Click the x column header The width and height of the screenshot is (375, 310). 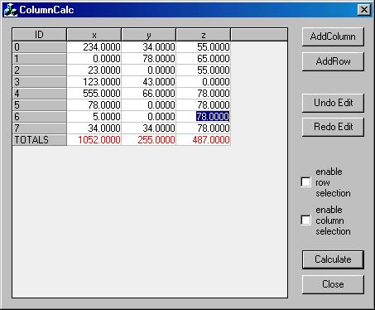tap(94, 35)
